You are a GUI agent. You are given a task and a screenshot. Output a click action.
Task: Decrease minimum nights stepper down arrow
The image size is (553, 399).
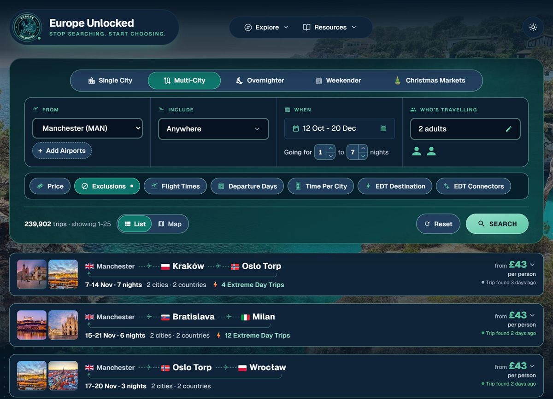click(x=331, y=156)
